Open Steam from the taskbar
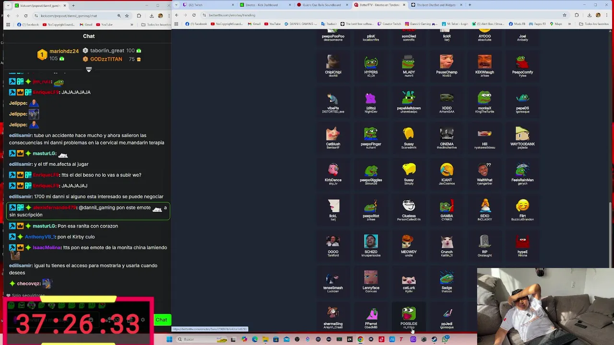The height and width of the screenshot is (345, 614). point(434,339)
